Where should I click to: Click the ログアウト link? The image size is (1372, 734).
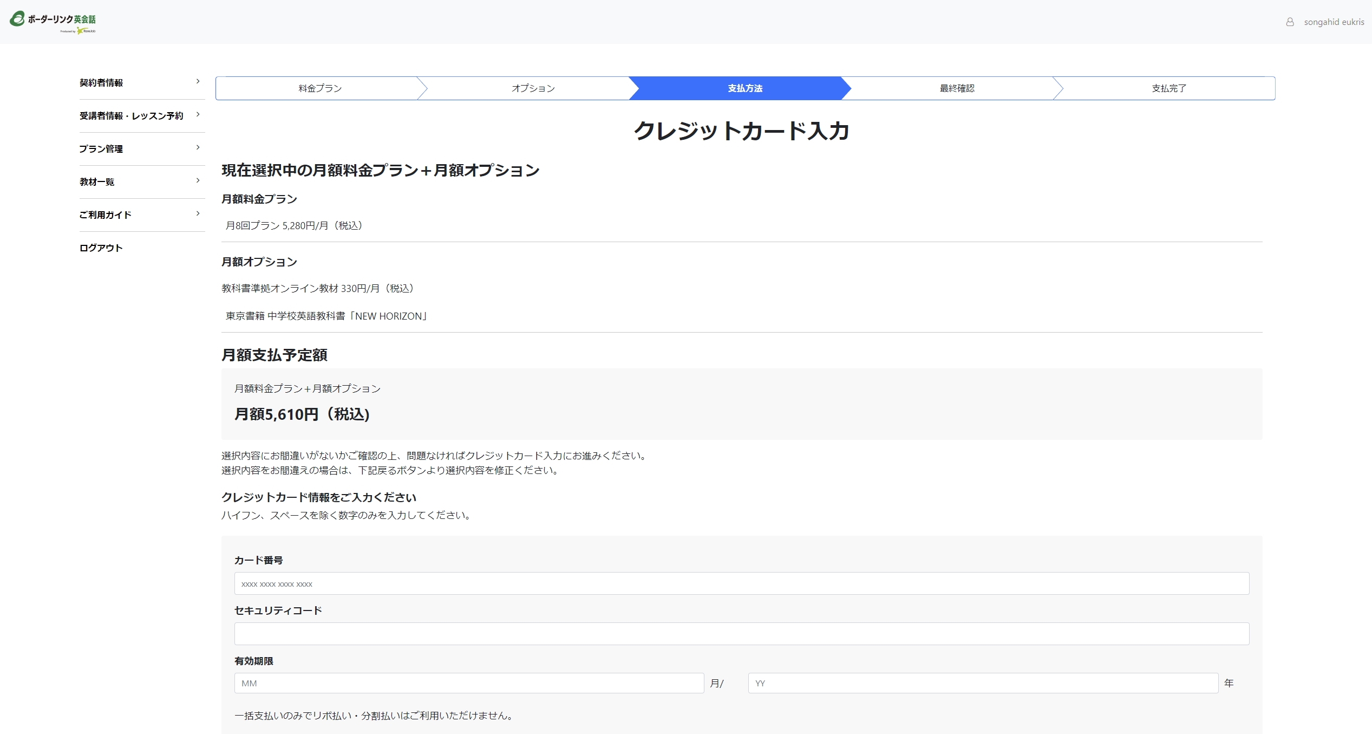pyautogui.click(x=101, y=248)
